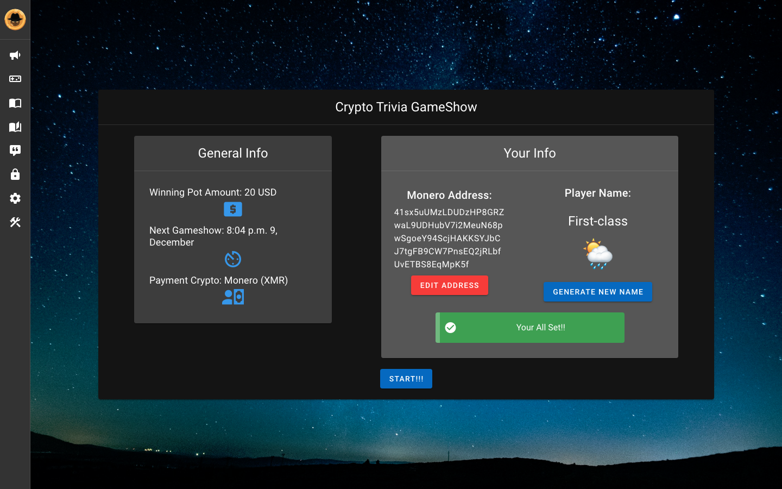The height and width of the screenshot is (489, 782).
Task: Click the sun and rain weather emoji
Action: (x=598, y=253)
